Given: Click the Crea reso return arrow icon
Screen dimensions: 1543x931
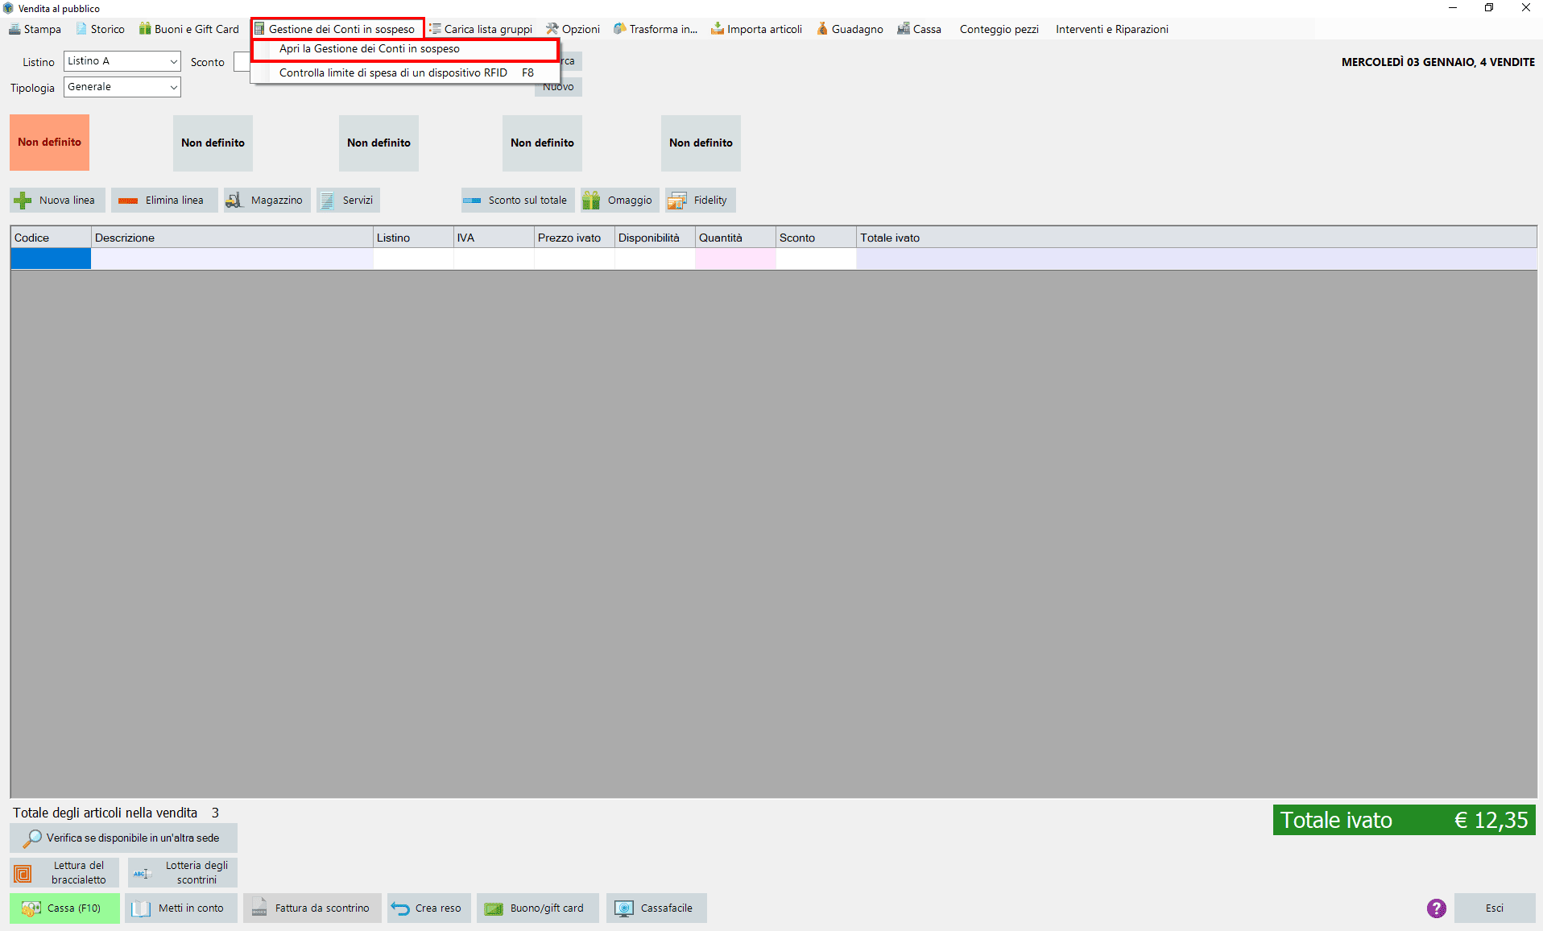Looking at the screenshot, I should pyautogui.click(x=400, y=908).
